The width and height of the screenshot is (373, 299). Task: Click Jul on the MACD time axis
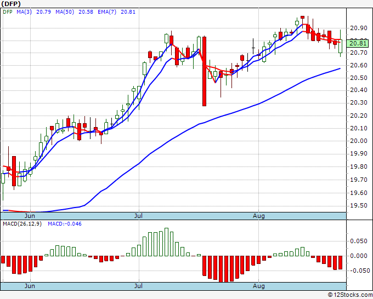click(138, 286)
